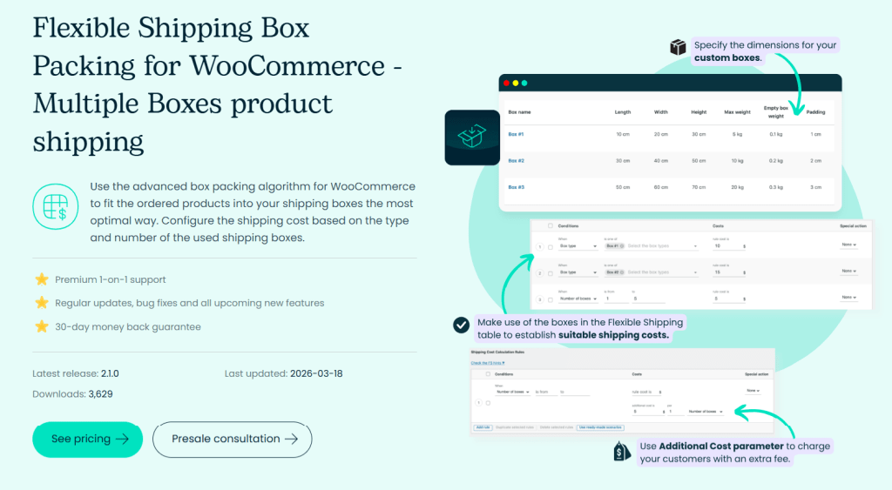The width and height of the screenshot is (892, 490).
Task: Tick checkbox for rule 3 in upper rules table
Action: click(551, 300)
